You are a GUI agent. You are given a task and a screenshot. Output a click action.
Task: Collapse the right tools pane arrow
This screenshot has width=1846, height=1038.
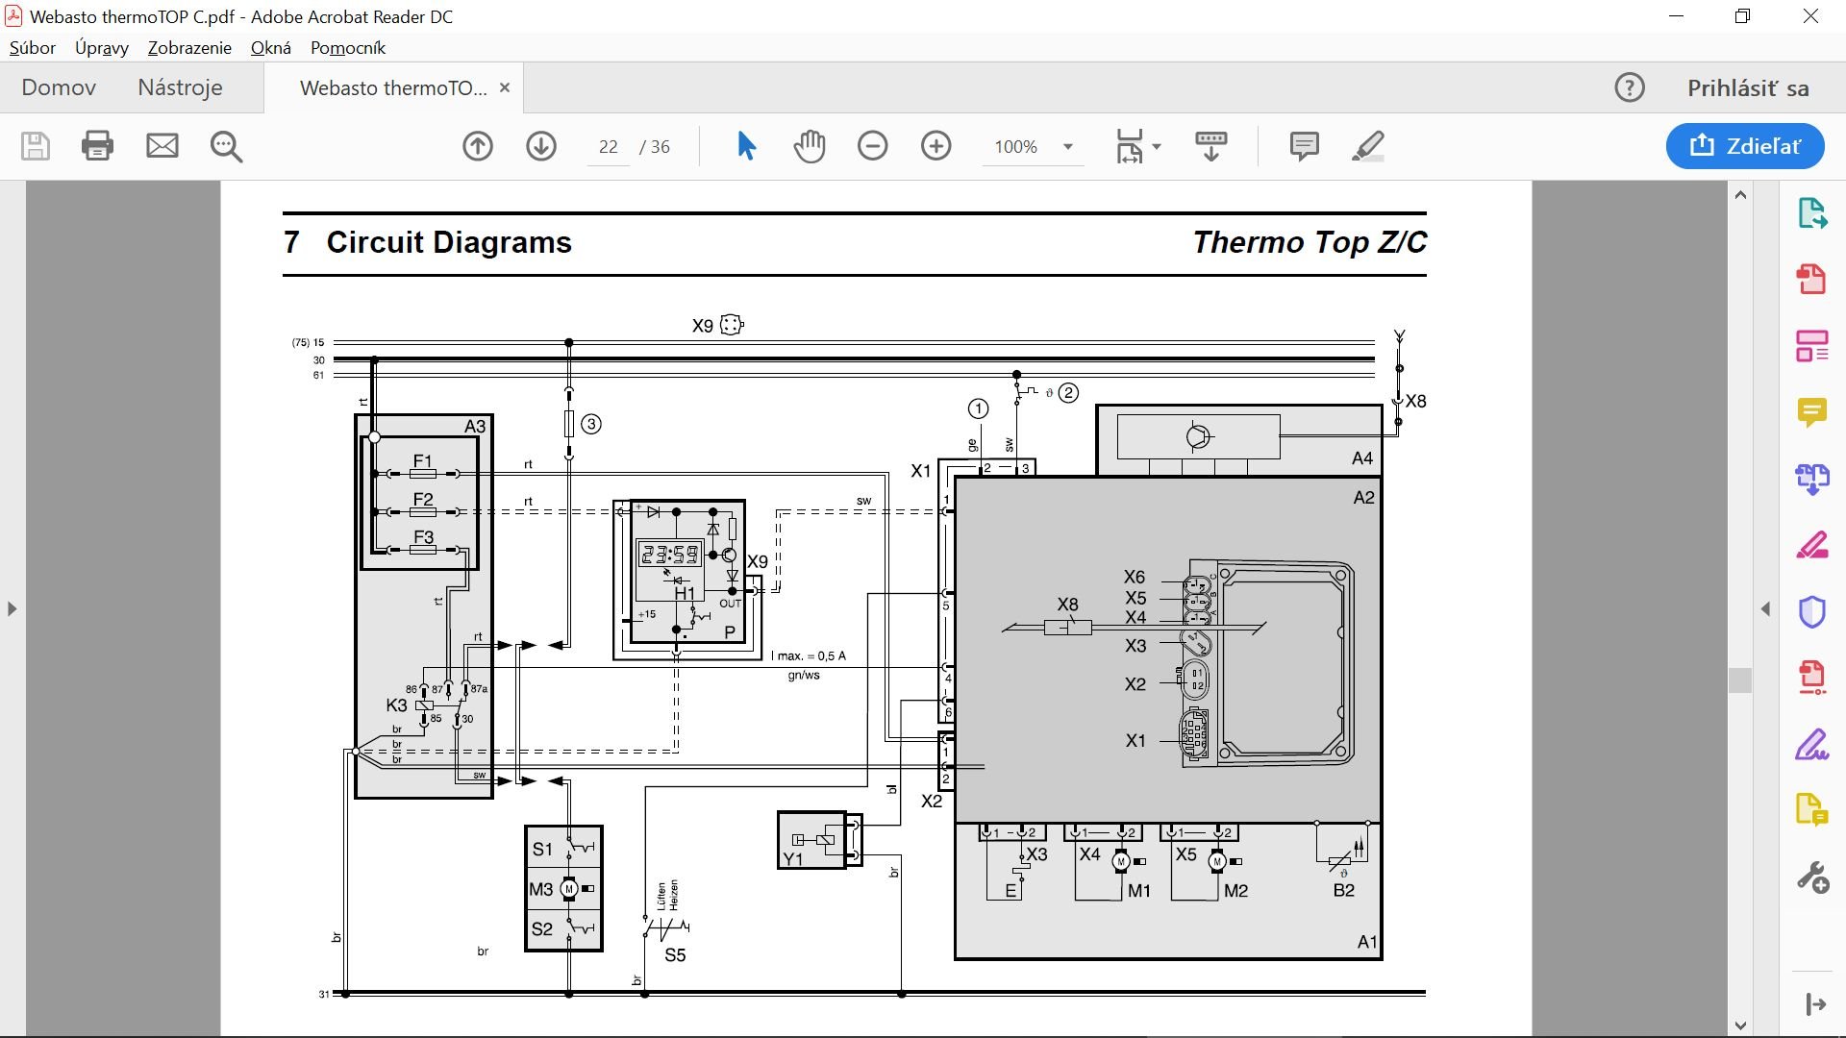pyautogui.click(x=1765, y=608)
